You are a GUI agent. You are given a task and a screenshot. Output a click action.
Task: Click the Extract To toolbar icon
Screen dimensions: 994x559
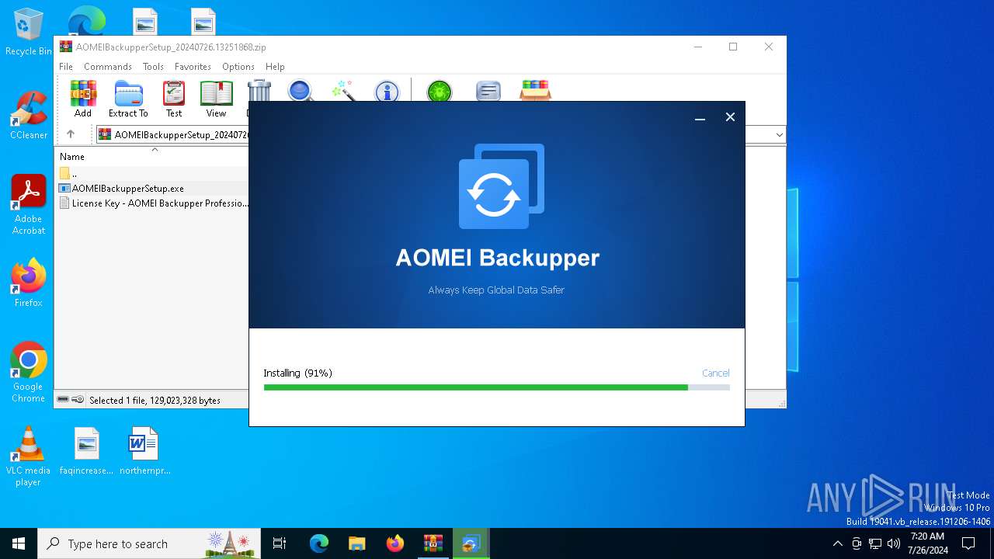click(x=128, y=99)
